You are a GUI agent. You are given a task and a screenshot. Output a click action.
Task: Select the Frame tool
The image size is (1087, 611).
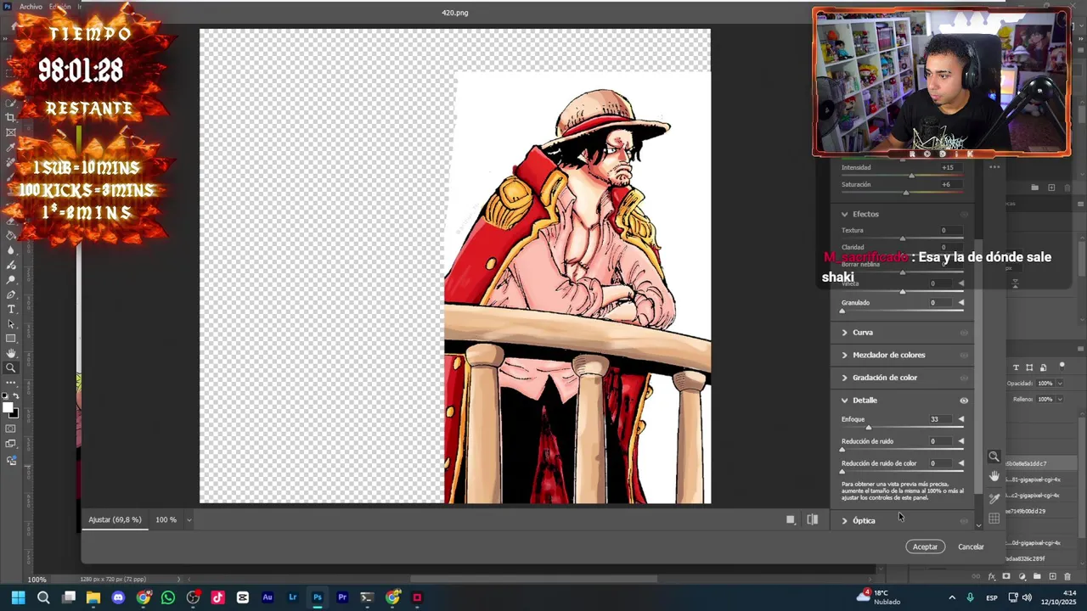tap(11, 132)
